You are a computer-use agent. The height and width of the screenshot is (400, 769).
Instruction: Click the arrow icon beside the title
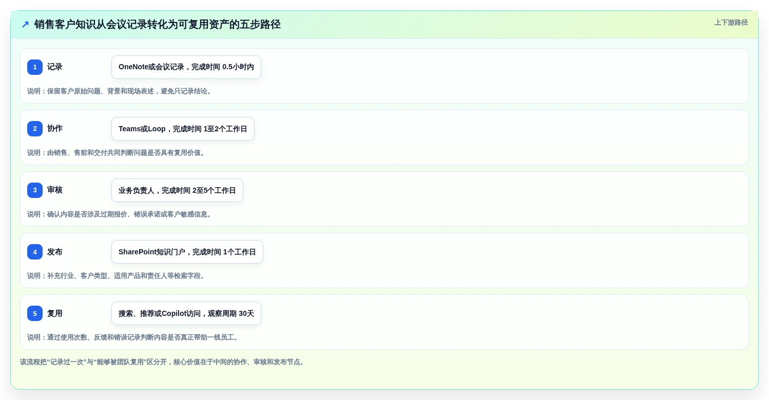click(x=25, y=25)
